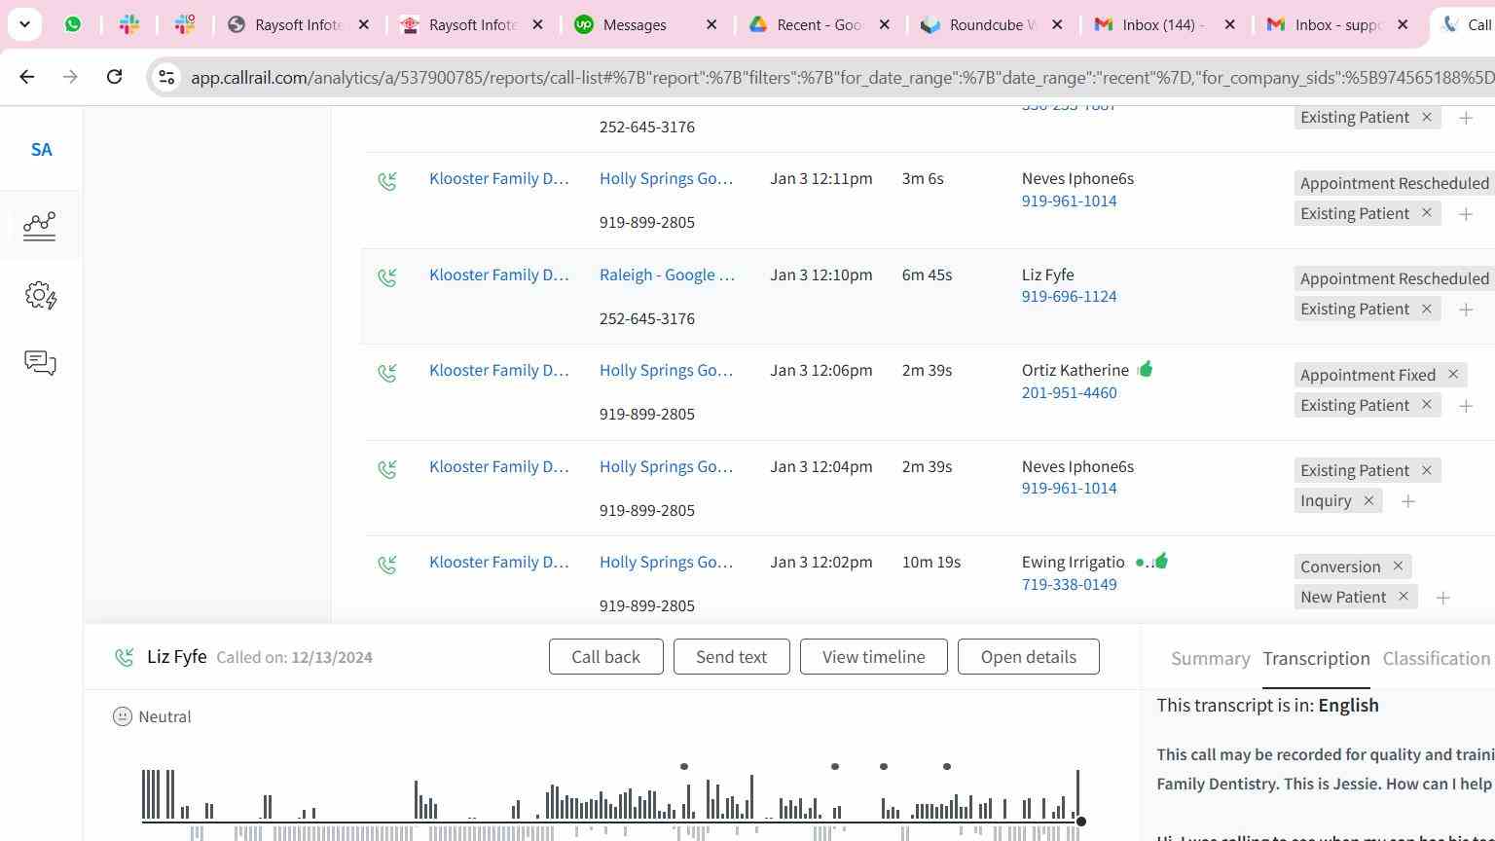Click the View timeline button
The image size is (1495, 841).
coord(874,657)
